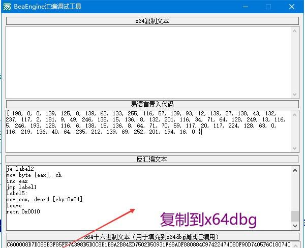Click the 易语言置入代码 button
Screen dimensions: 305x248
[152, 104]
